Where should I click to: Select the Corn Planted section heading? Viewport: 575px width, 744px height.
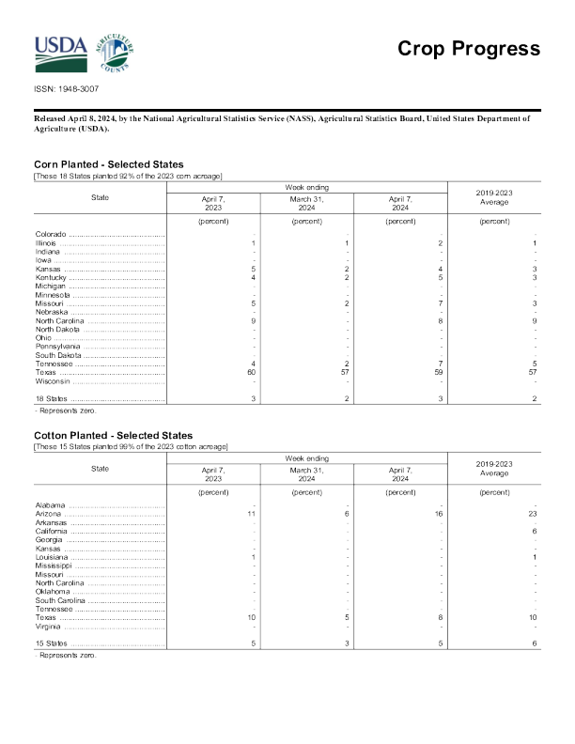(x=108, y=164)
